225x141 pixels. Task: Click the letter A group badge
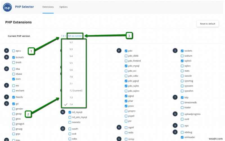pos(6,51)
